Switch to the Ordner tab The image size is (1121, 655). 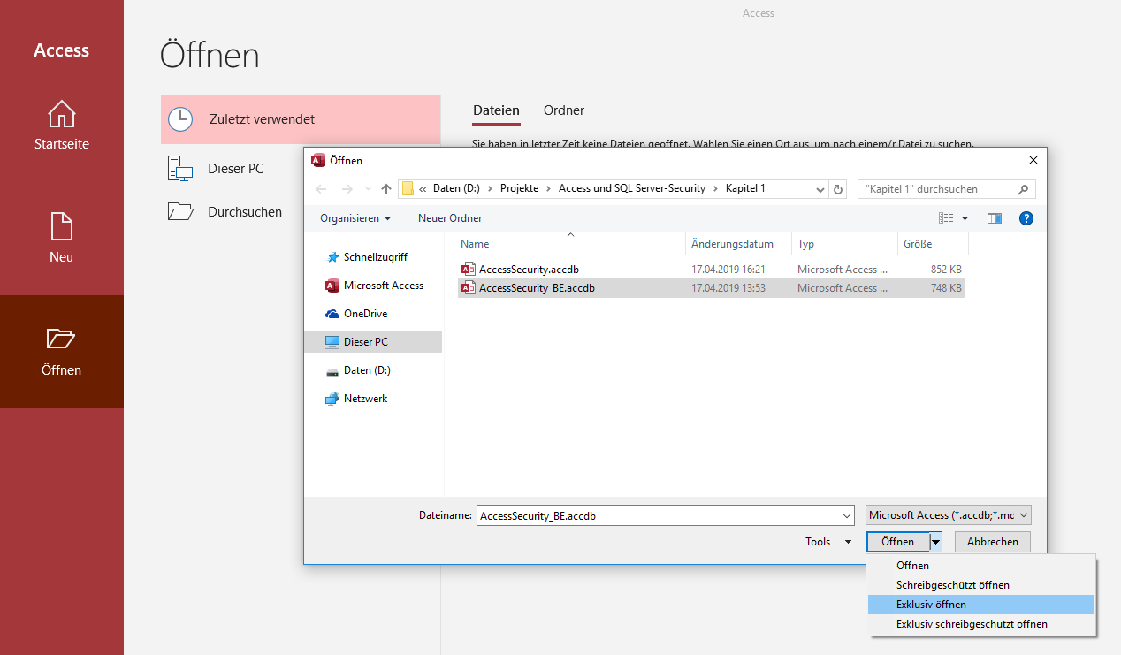[x=564, y=110]
